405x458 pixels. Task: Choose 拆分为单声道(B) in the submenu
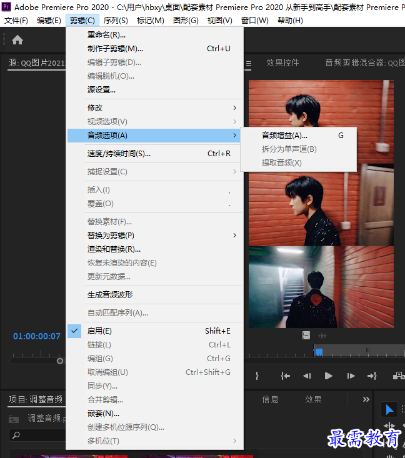point(298,149)
